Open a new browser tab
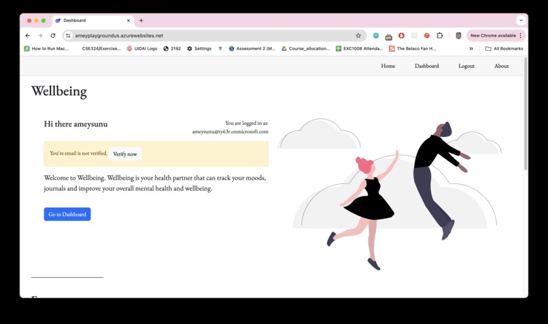This screenshot has height=324, width=548. tap(141, 20)
